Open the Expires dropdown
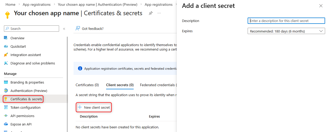The width and height of the screenshot is (328, 132). tap(286, 31)
